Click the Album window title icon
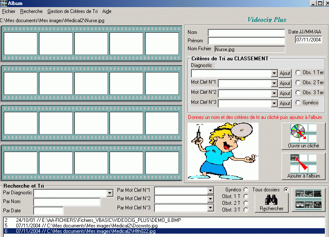 pyautogui.click(x=4, y=3)
